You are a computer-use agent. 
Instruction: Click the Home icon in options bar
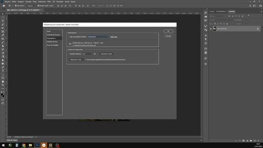(x=4, y=6)
